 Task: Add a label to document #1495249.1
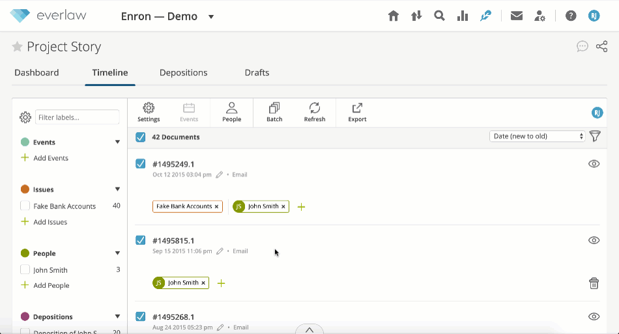(x=301, y=206)
